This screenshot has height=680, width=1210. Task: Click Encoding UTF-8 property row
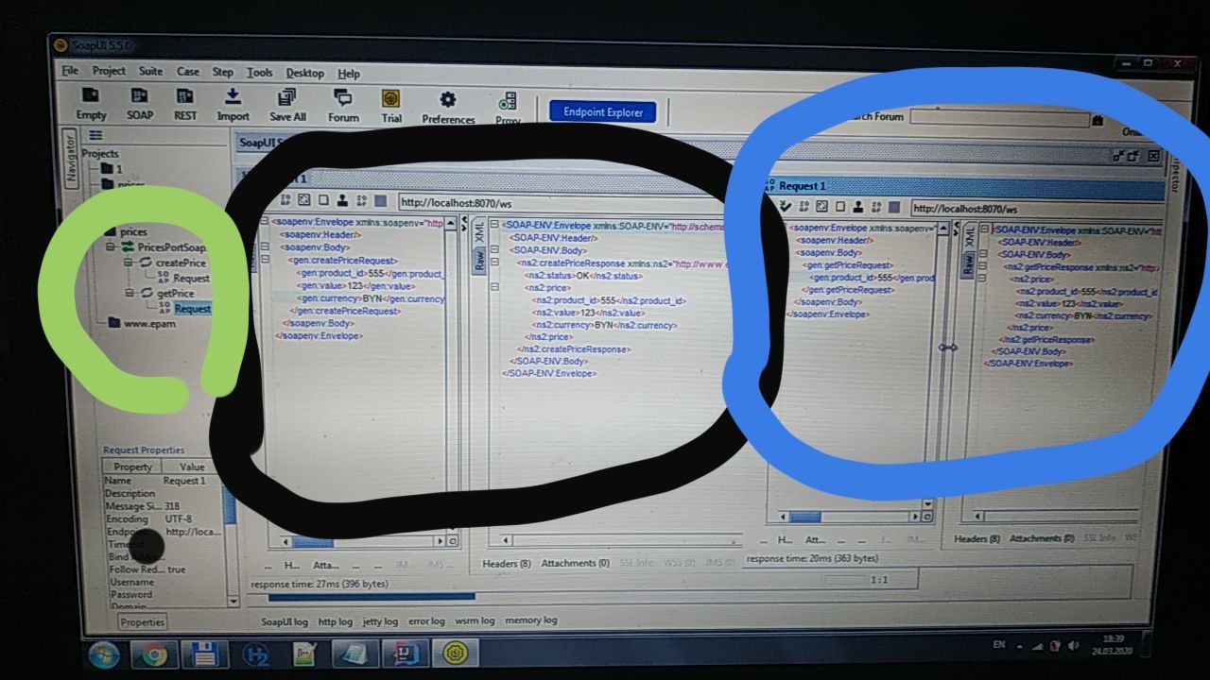(x=163, y=518)
